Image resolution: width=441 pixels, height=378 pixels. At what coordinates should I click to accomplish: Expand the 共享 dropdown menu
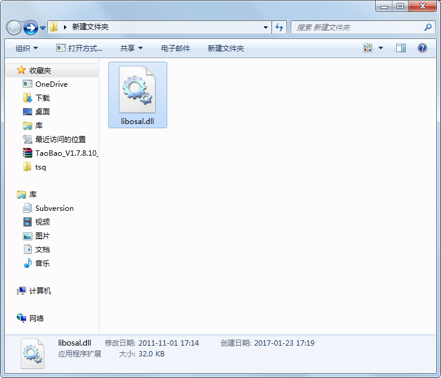pos(131,48)
